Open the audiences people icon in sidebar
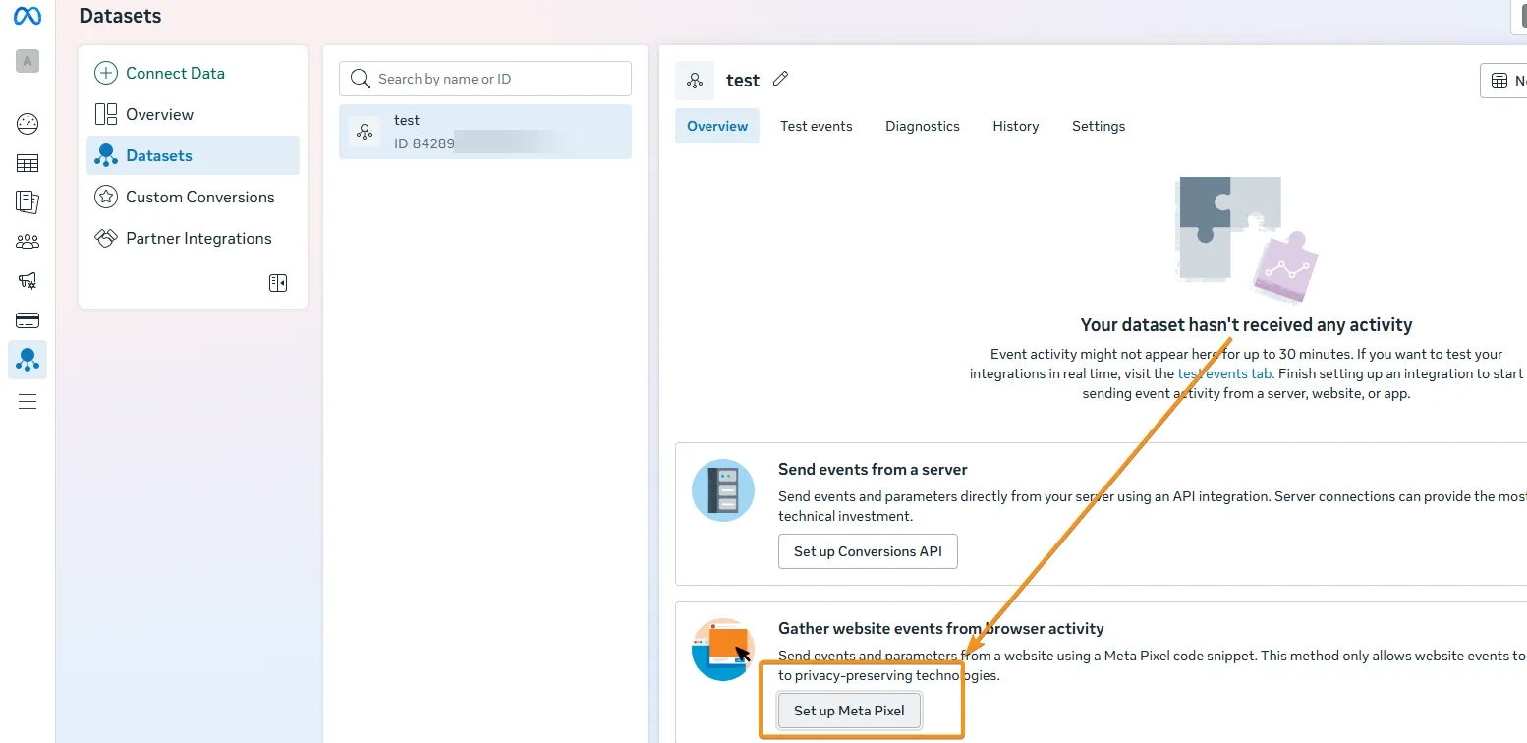The height and width of the screenshot is (743, 1527). coord(28,242)
